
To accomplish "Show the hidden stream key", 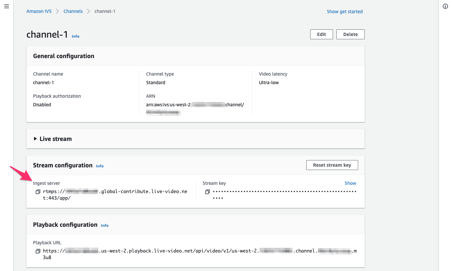I will [x=350, y=183].
